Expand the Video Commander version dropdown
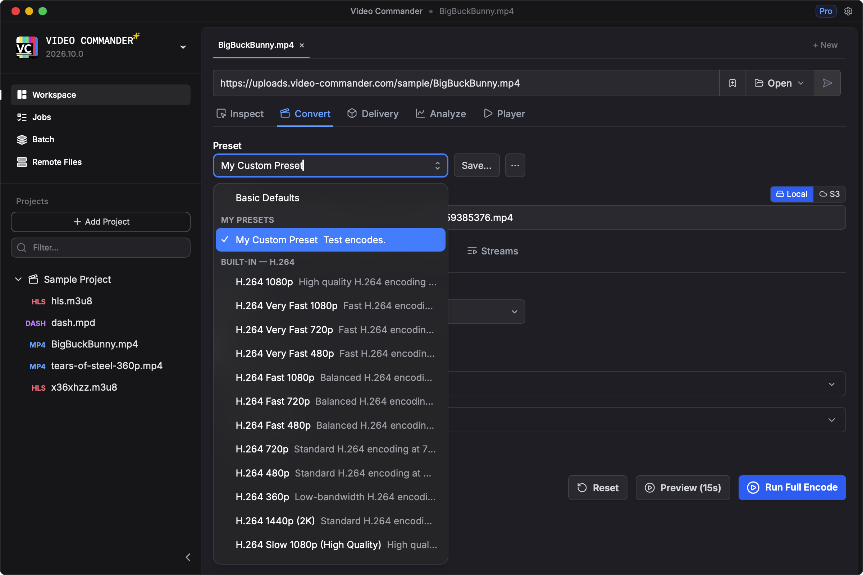 tap(183, 47)
